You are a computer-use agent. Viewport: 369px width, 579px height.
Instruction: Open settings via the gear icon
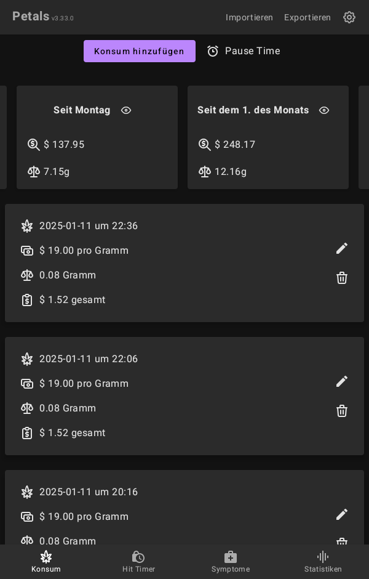[349, 17]
